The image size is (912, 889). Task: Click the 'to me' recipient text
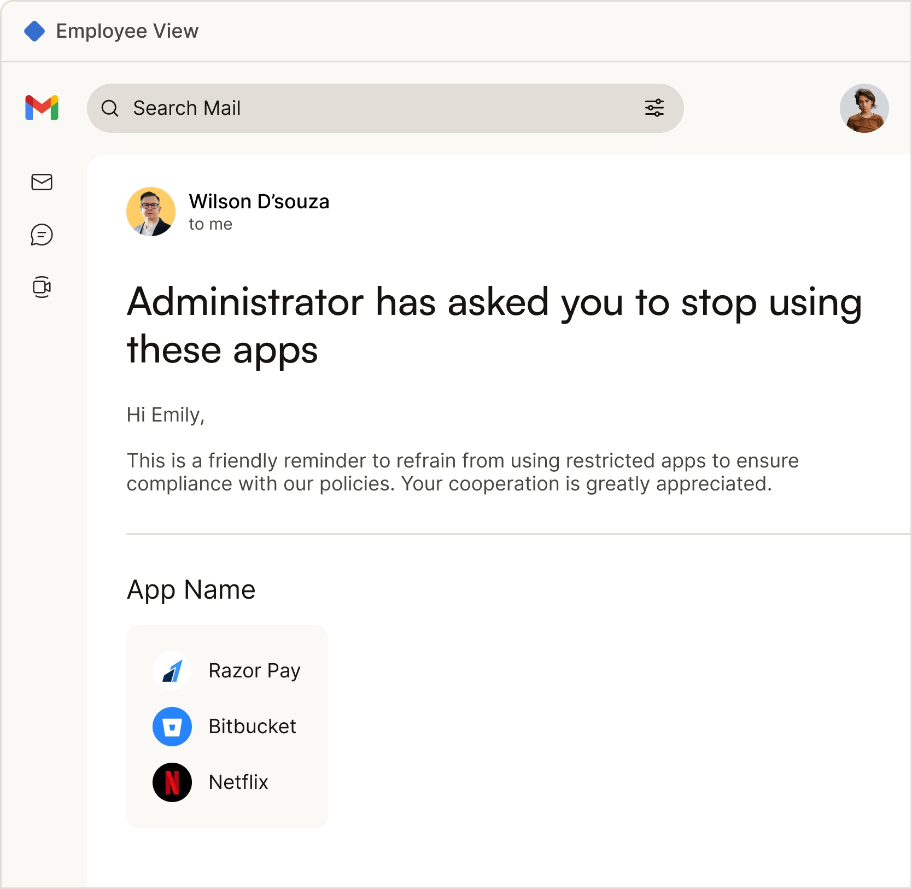point(211,224)
